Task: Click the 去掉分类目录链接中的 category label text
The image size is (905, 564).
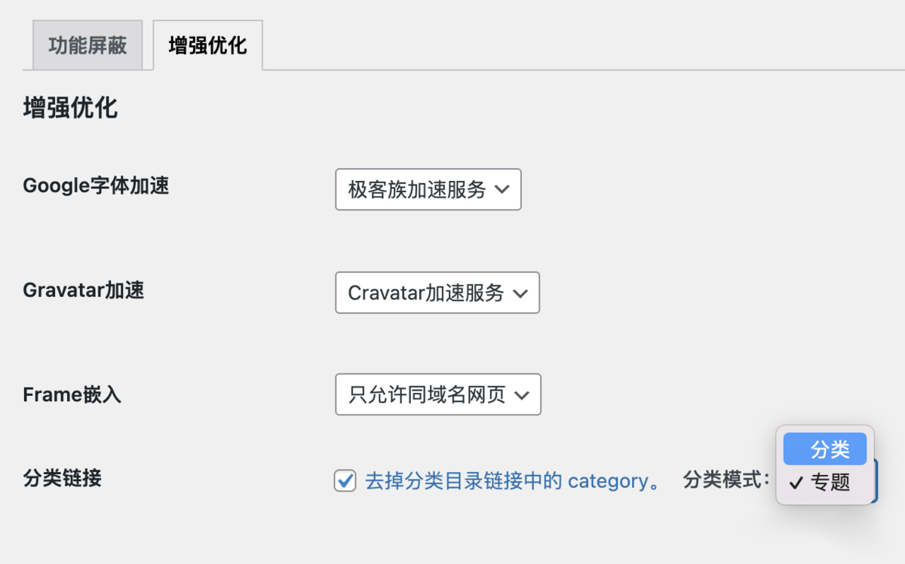Action: [512, 480]
